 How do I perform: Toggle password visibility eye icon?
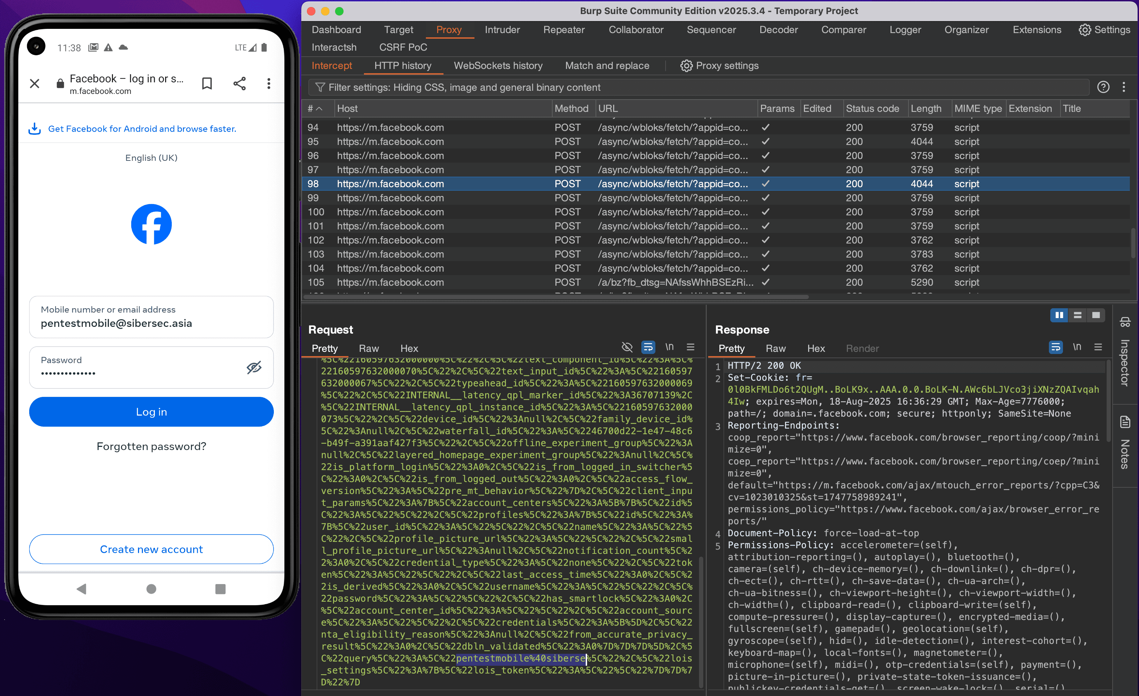254,367
